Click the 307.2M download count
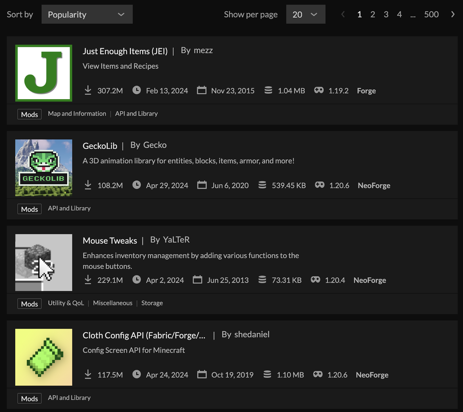 110,91
